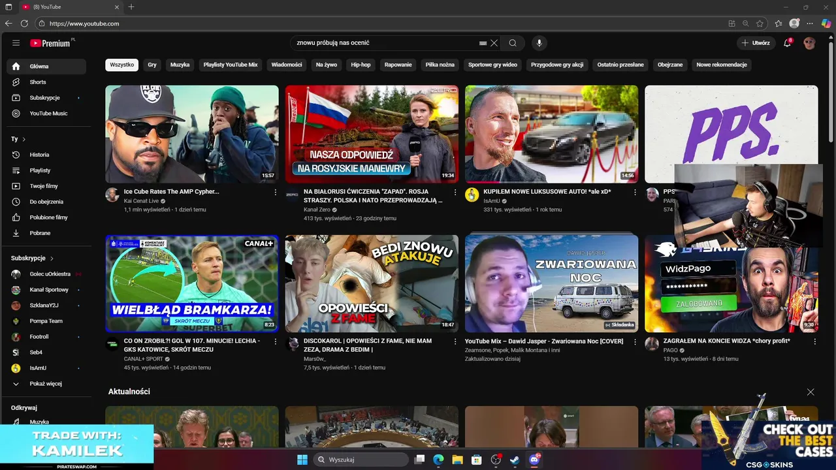Screen dimensions: 836x470
Task: Open Windows Start menu
Action: [302, 460]
